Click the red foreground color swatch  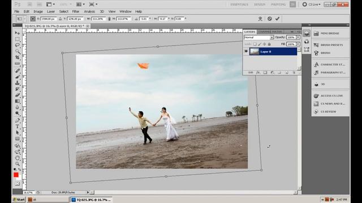tap(16, 175)
